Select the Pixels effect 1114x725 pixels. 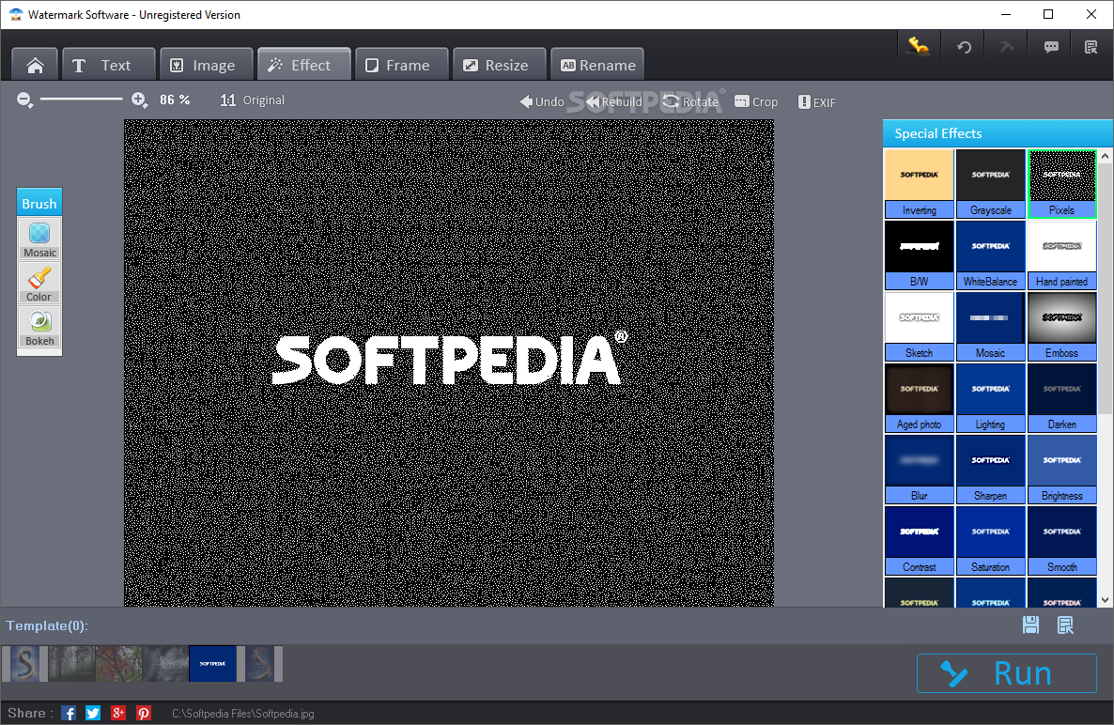point(1062,183)
